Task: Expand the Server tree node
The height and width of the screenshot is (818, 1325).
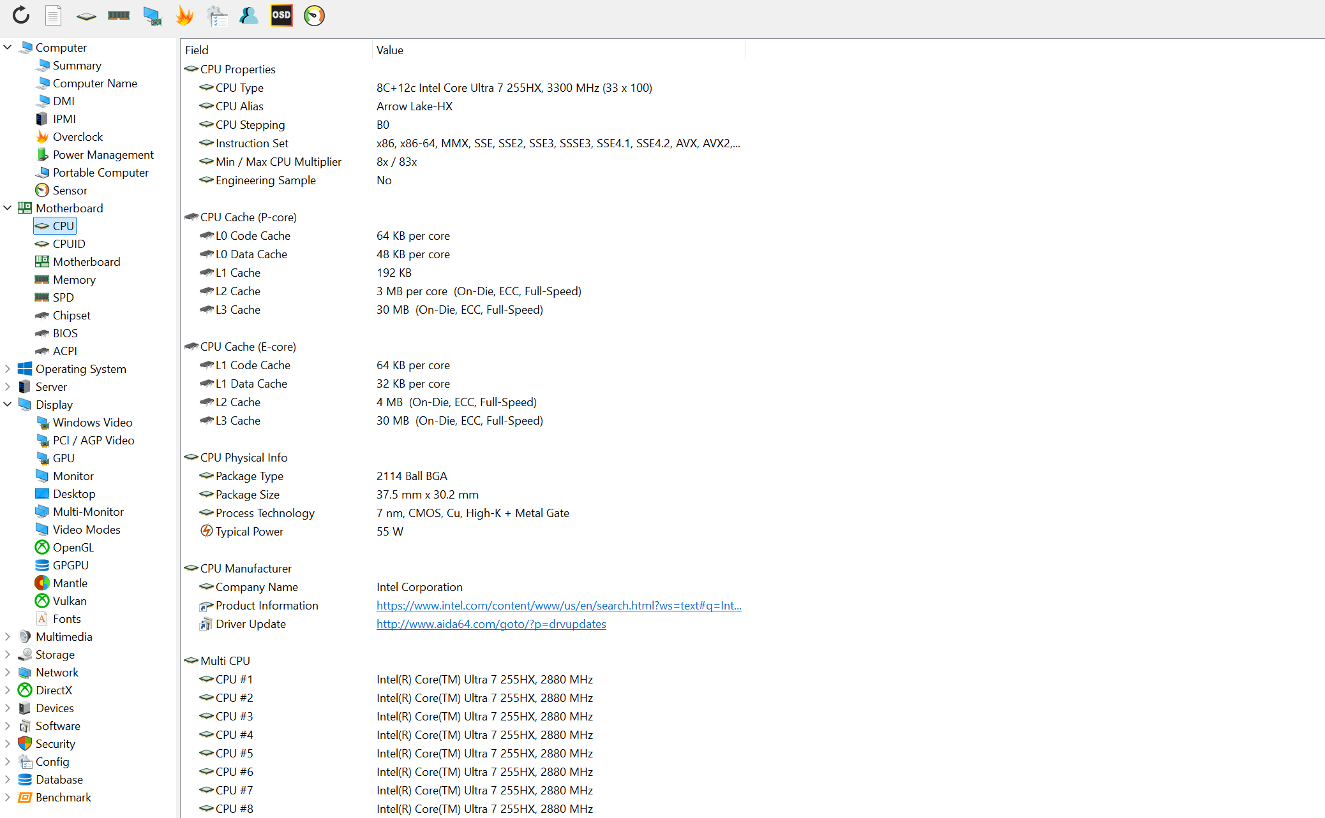Action: click(8, 386)
